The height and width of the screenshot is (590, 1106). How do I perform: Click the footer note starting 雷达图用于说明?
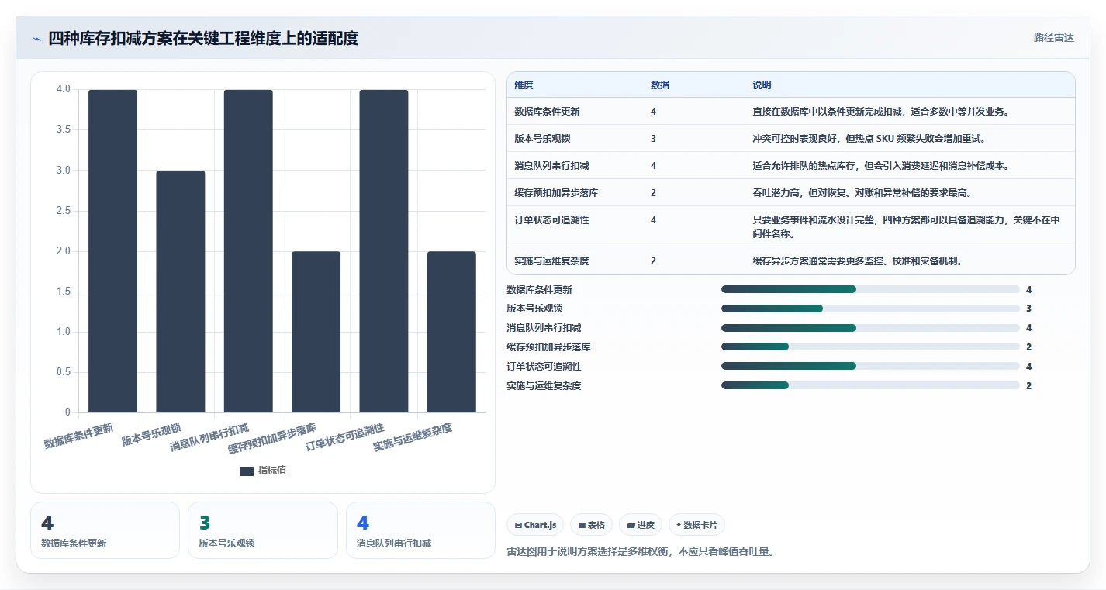click(x=641, y=552)
